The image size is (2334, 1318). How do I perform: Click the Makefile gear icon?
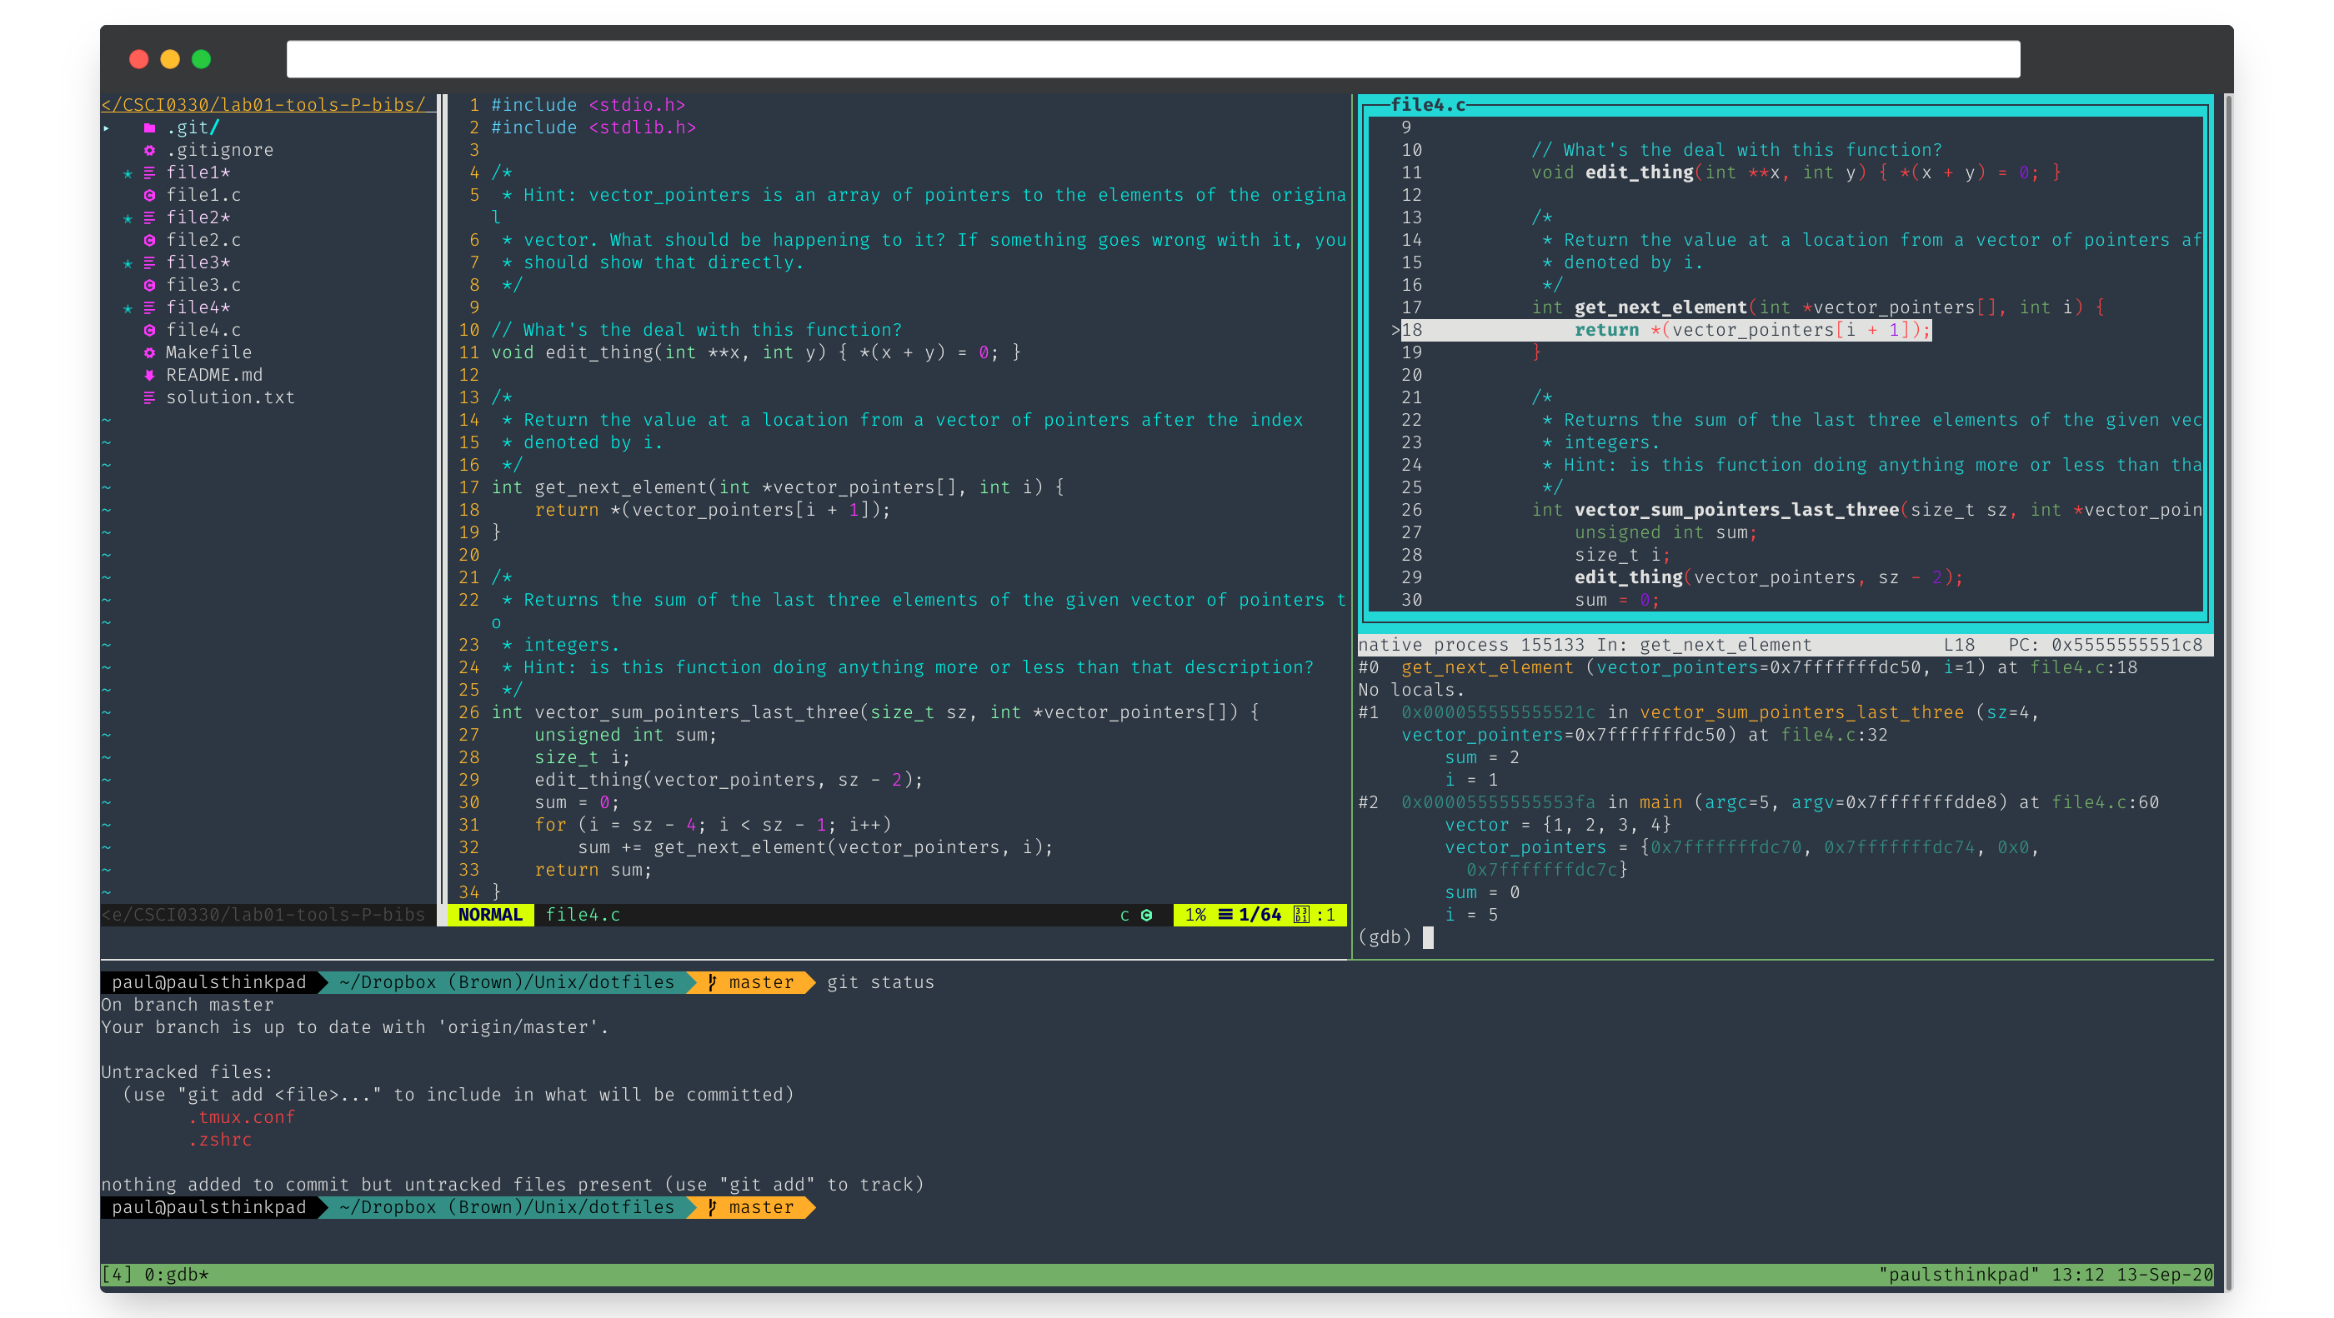pyautogui.click(x=149, y=353)
